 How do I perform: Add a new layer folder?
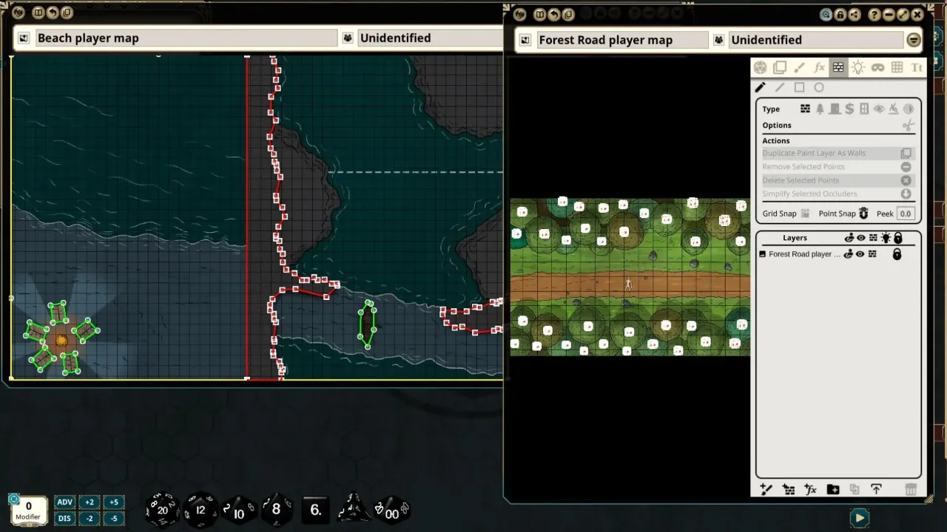click(833, 489)
